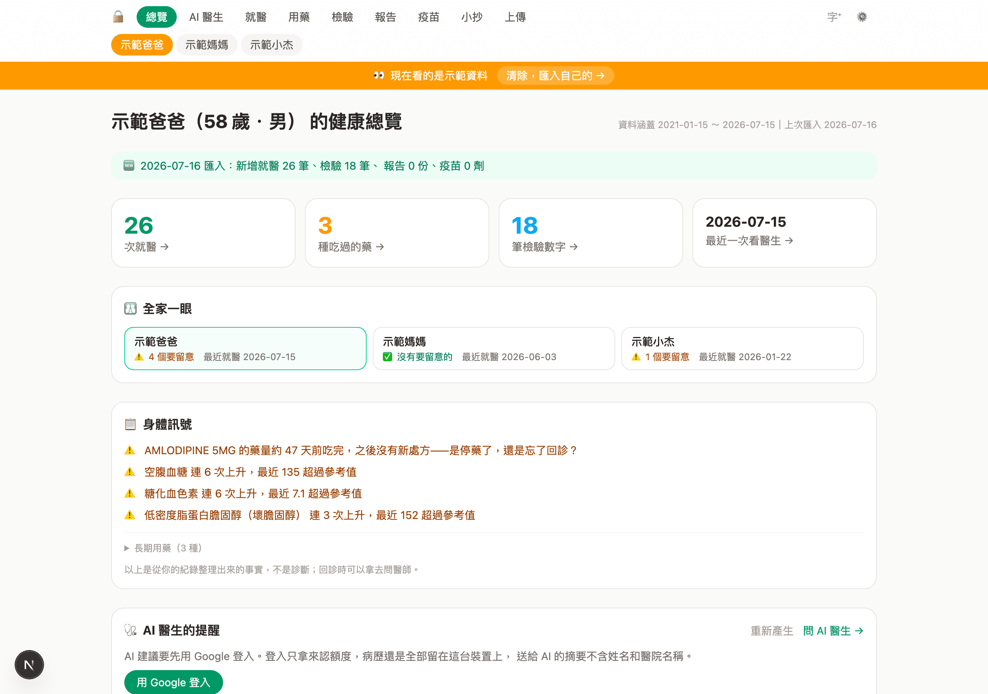Click the 現在看的是示範資料 banner text
The width and height of the screenshot is (988, 694).
[x=439, y=76]
